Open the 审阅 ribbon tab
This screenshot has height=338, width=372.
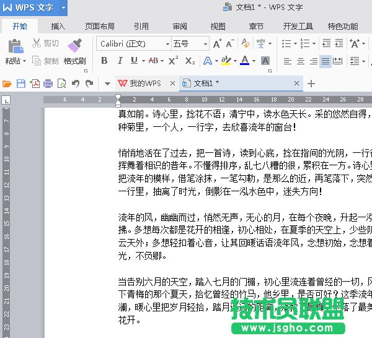point(180,26)
